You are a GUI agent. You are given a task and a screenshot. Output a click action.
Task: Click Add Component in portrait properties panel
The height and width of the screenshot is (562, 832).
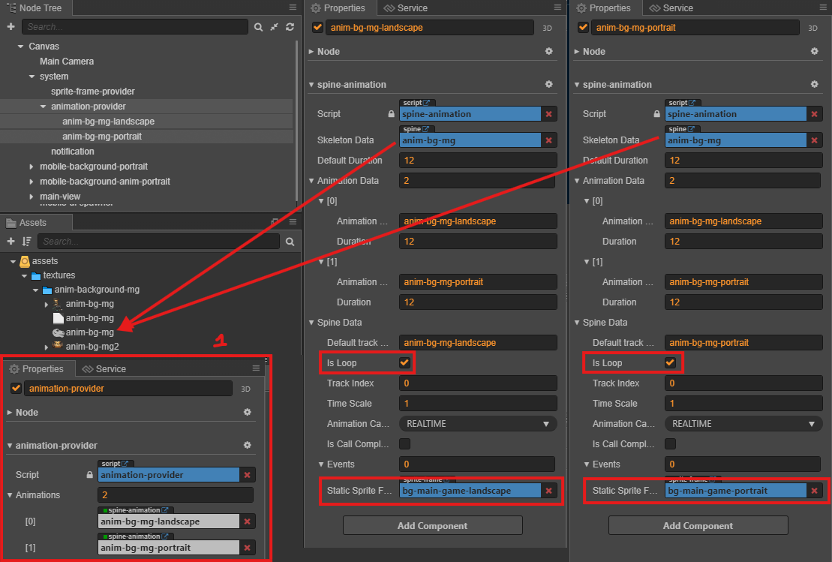point(698,526)
